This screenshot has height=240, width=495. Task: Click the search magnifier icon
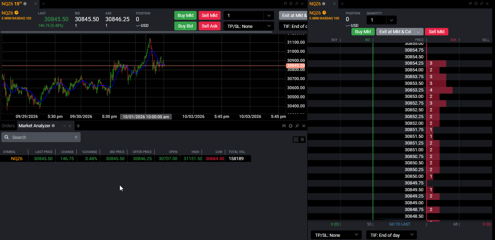[x=7, y=137]
